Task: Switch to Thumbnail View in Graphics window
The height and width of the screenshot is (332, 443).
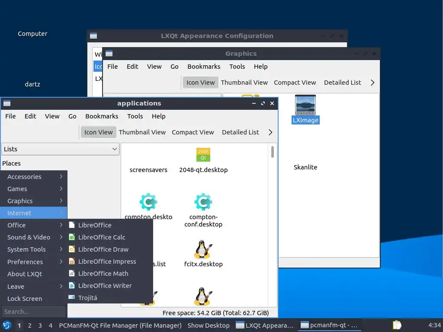Action: pyautogui.click(x=244, y=83)
